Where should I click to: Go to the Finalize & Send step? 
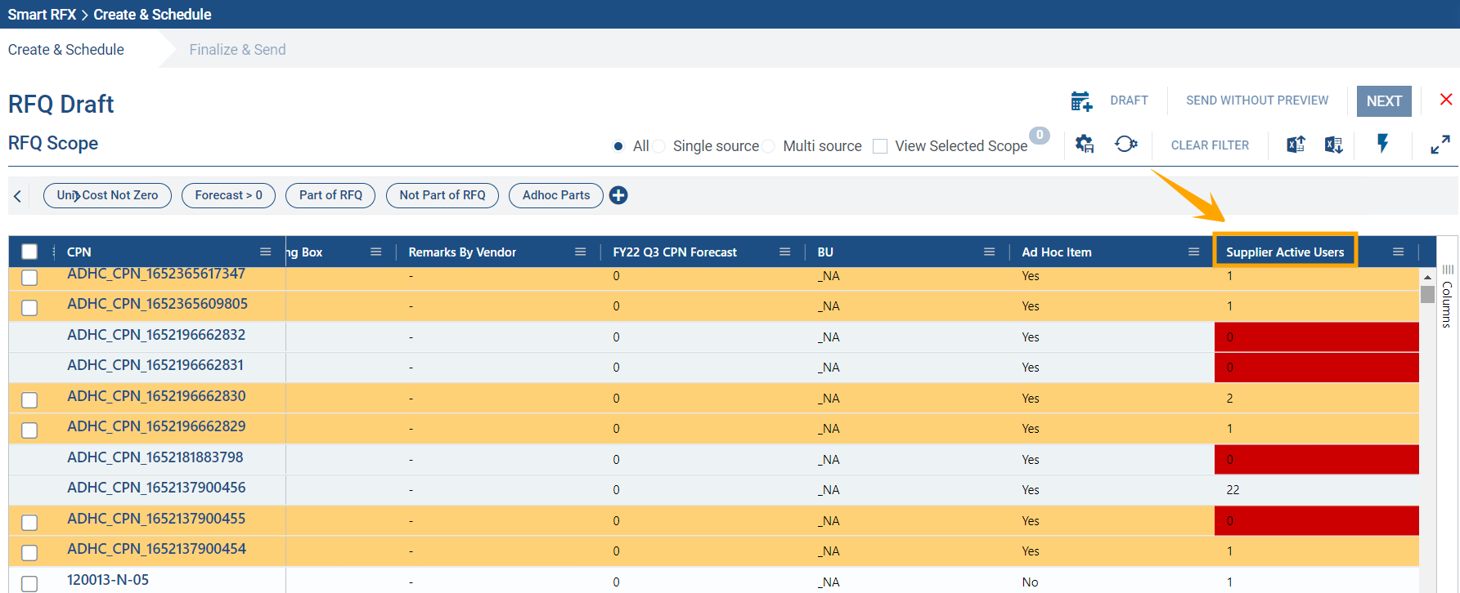[237, 50]
